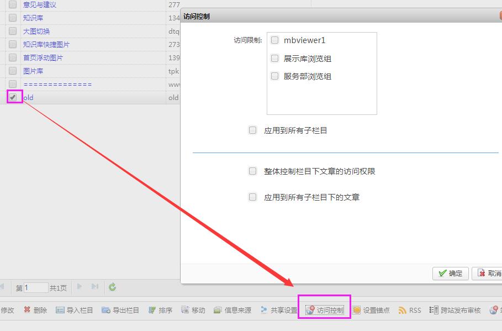Click the export column icon (导出栏目)
Image resolution: width=502 pixels, height=331 pixels.
106,311
